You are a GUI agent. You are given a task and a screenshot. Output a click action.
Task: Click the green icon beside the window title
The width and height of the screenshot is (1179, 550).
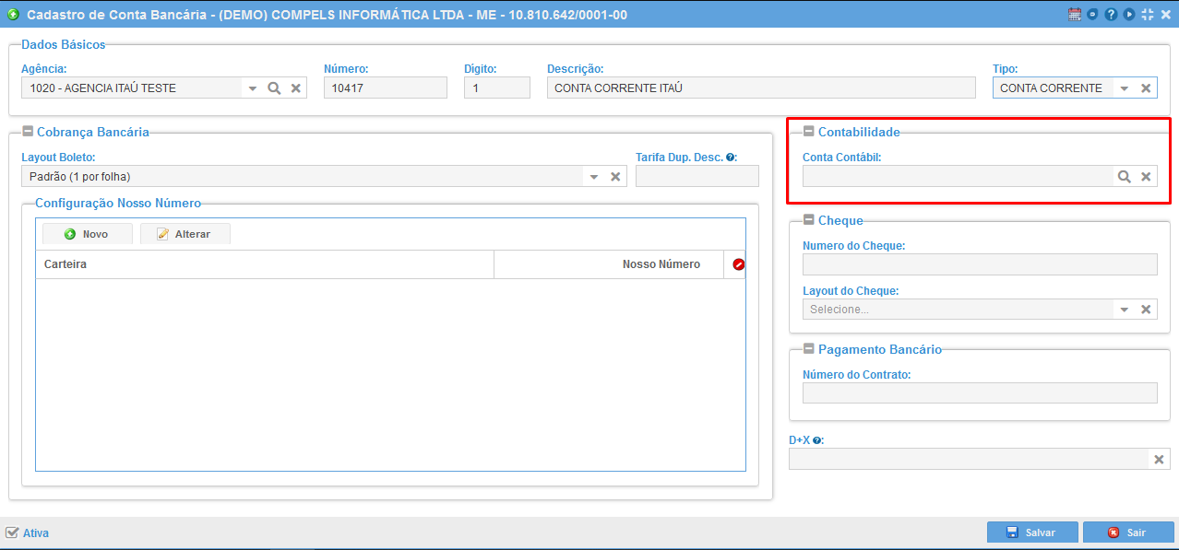[x=13, y=15]
